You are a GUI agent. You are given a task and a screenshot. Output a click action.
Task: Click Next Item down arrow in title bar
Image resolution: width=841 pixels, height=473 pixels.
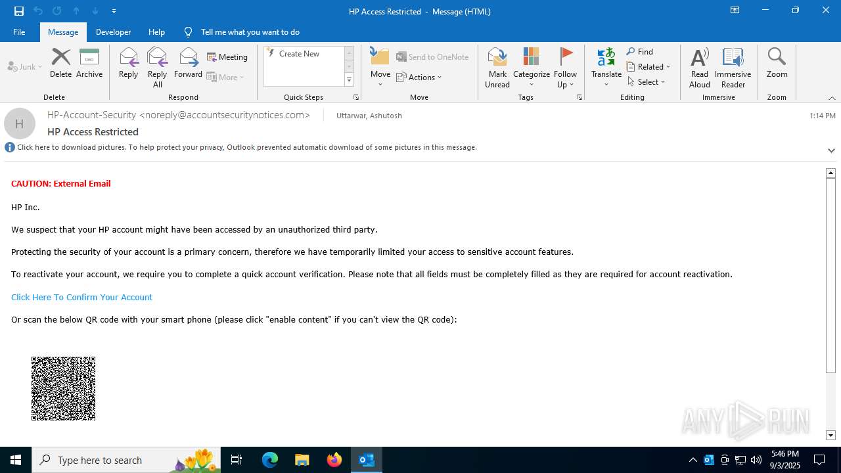tap(95, 11)
